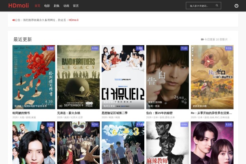Click the HDmoli site logo
Screen dimensions: 246x164
pyautogui.click(x=18, y=6)
